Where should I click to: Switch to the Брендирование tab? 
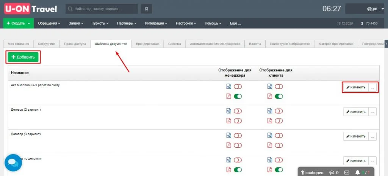(147, 44)
